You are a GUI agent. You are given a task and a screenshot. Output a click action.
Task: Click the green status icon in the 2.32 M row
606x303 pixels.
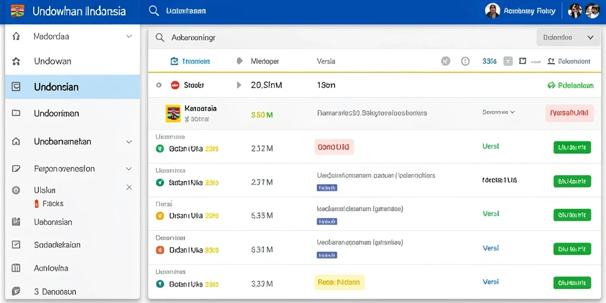point(159,149)
